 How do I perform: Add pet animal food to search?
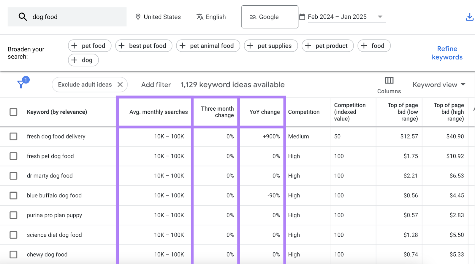click(208, 46)
